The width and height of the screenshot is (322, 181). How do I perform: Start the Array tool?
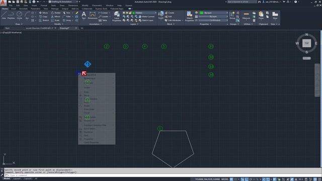point(67,20)
